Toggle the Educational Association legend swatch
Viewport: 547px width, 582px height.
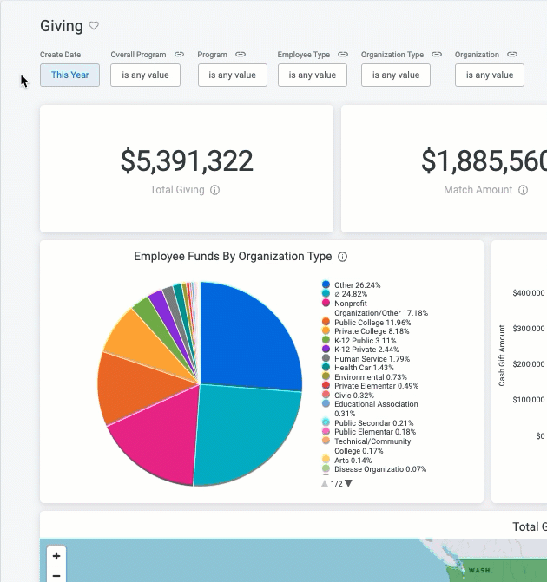pyautogui.click(x=326, y=403)
